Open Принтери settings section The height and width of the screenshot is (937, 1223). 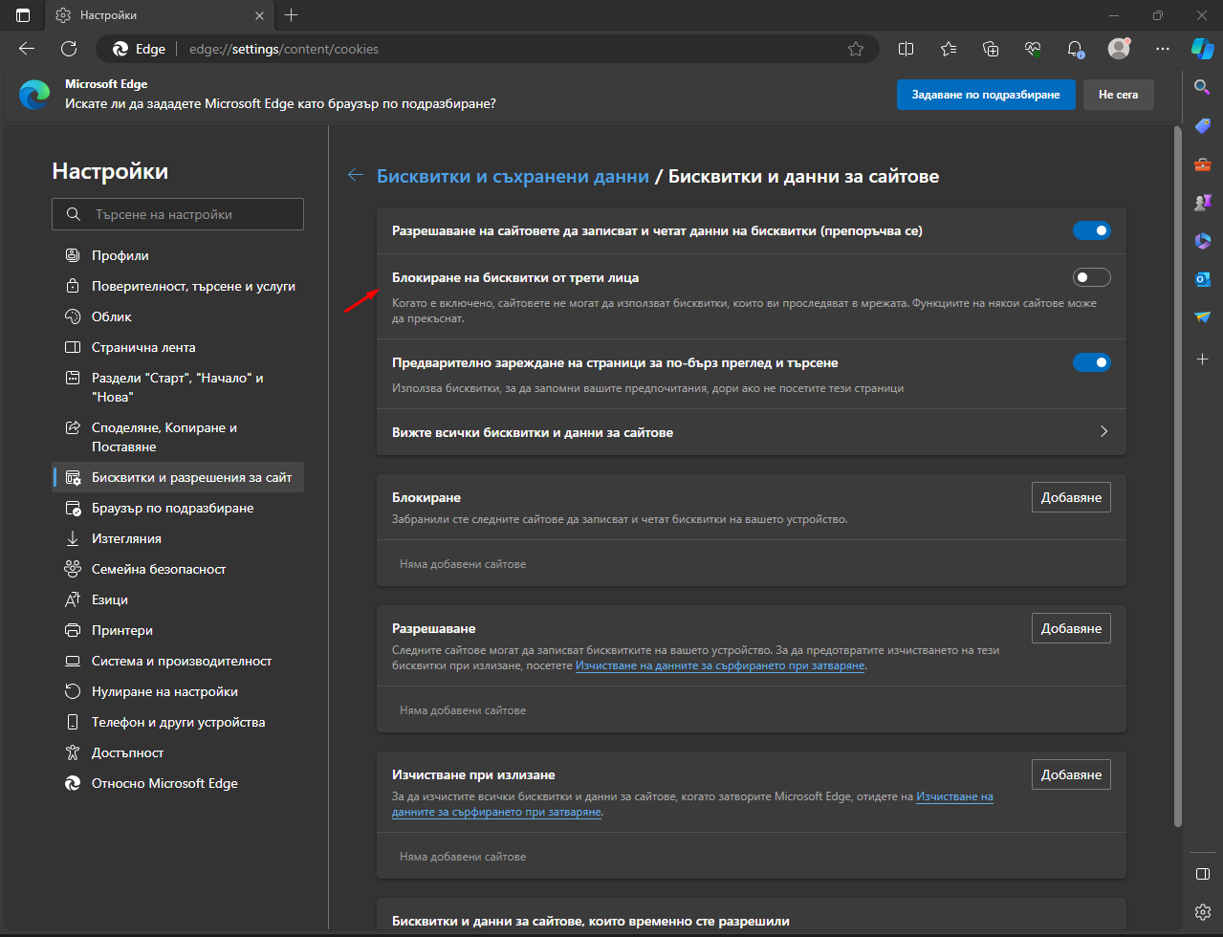pos(178,630)
